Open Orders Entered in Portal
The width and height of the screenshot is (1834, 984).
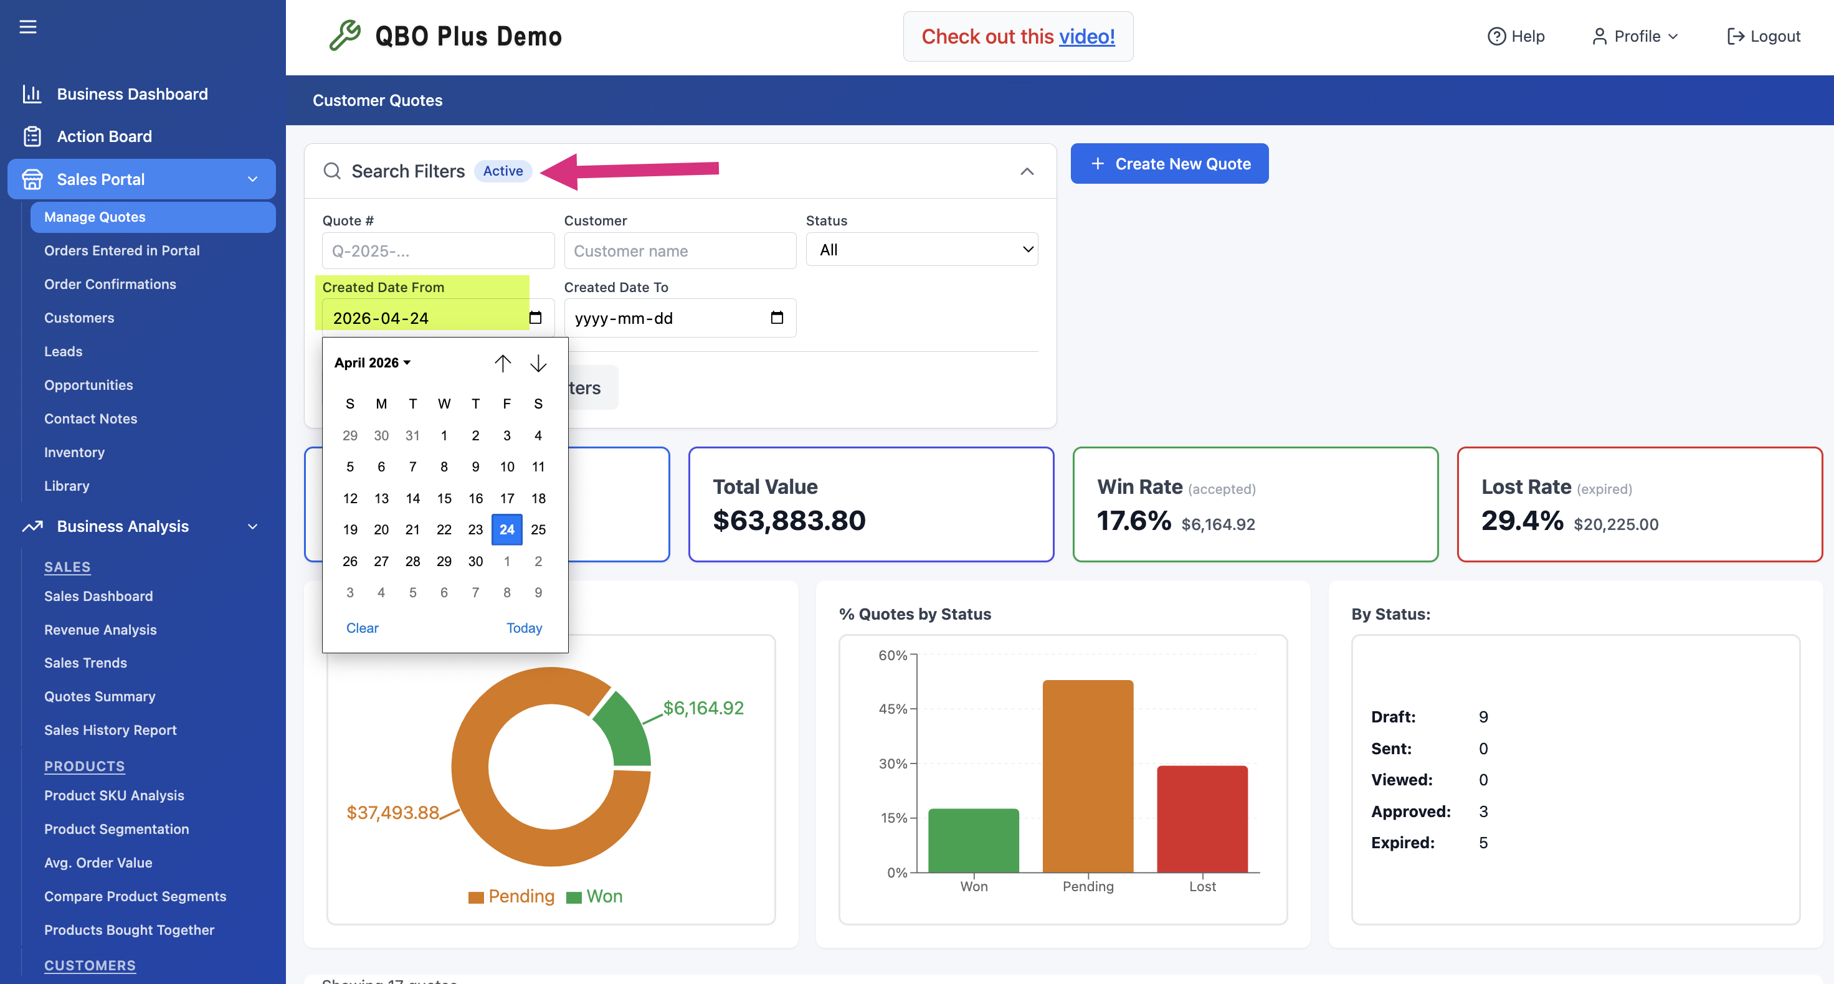[x=121, y=250]
